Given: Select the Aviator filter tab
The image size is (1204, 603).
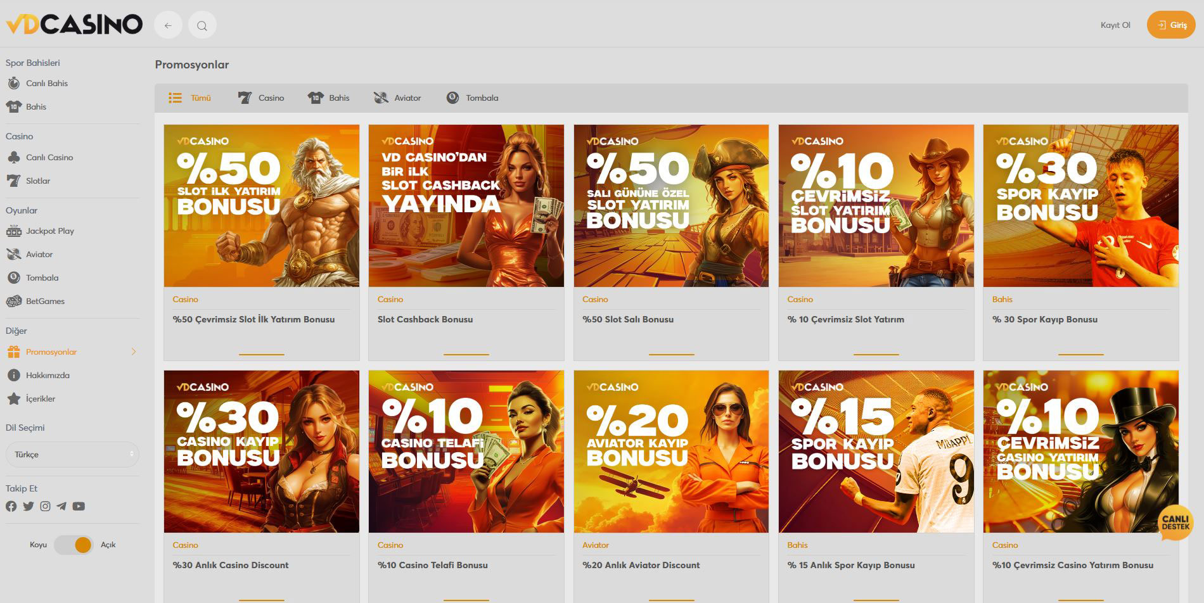Looking at the screenshot, I should (x=397, y=98).
